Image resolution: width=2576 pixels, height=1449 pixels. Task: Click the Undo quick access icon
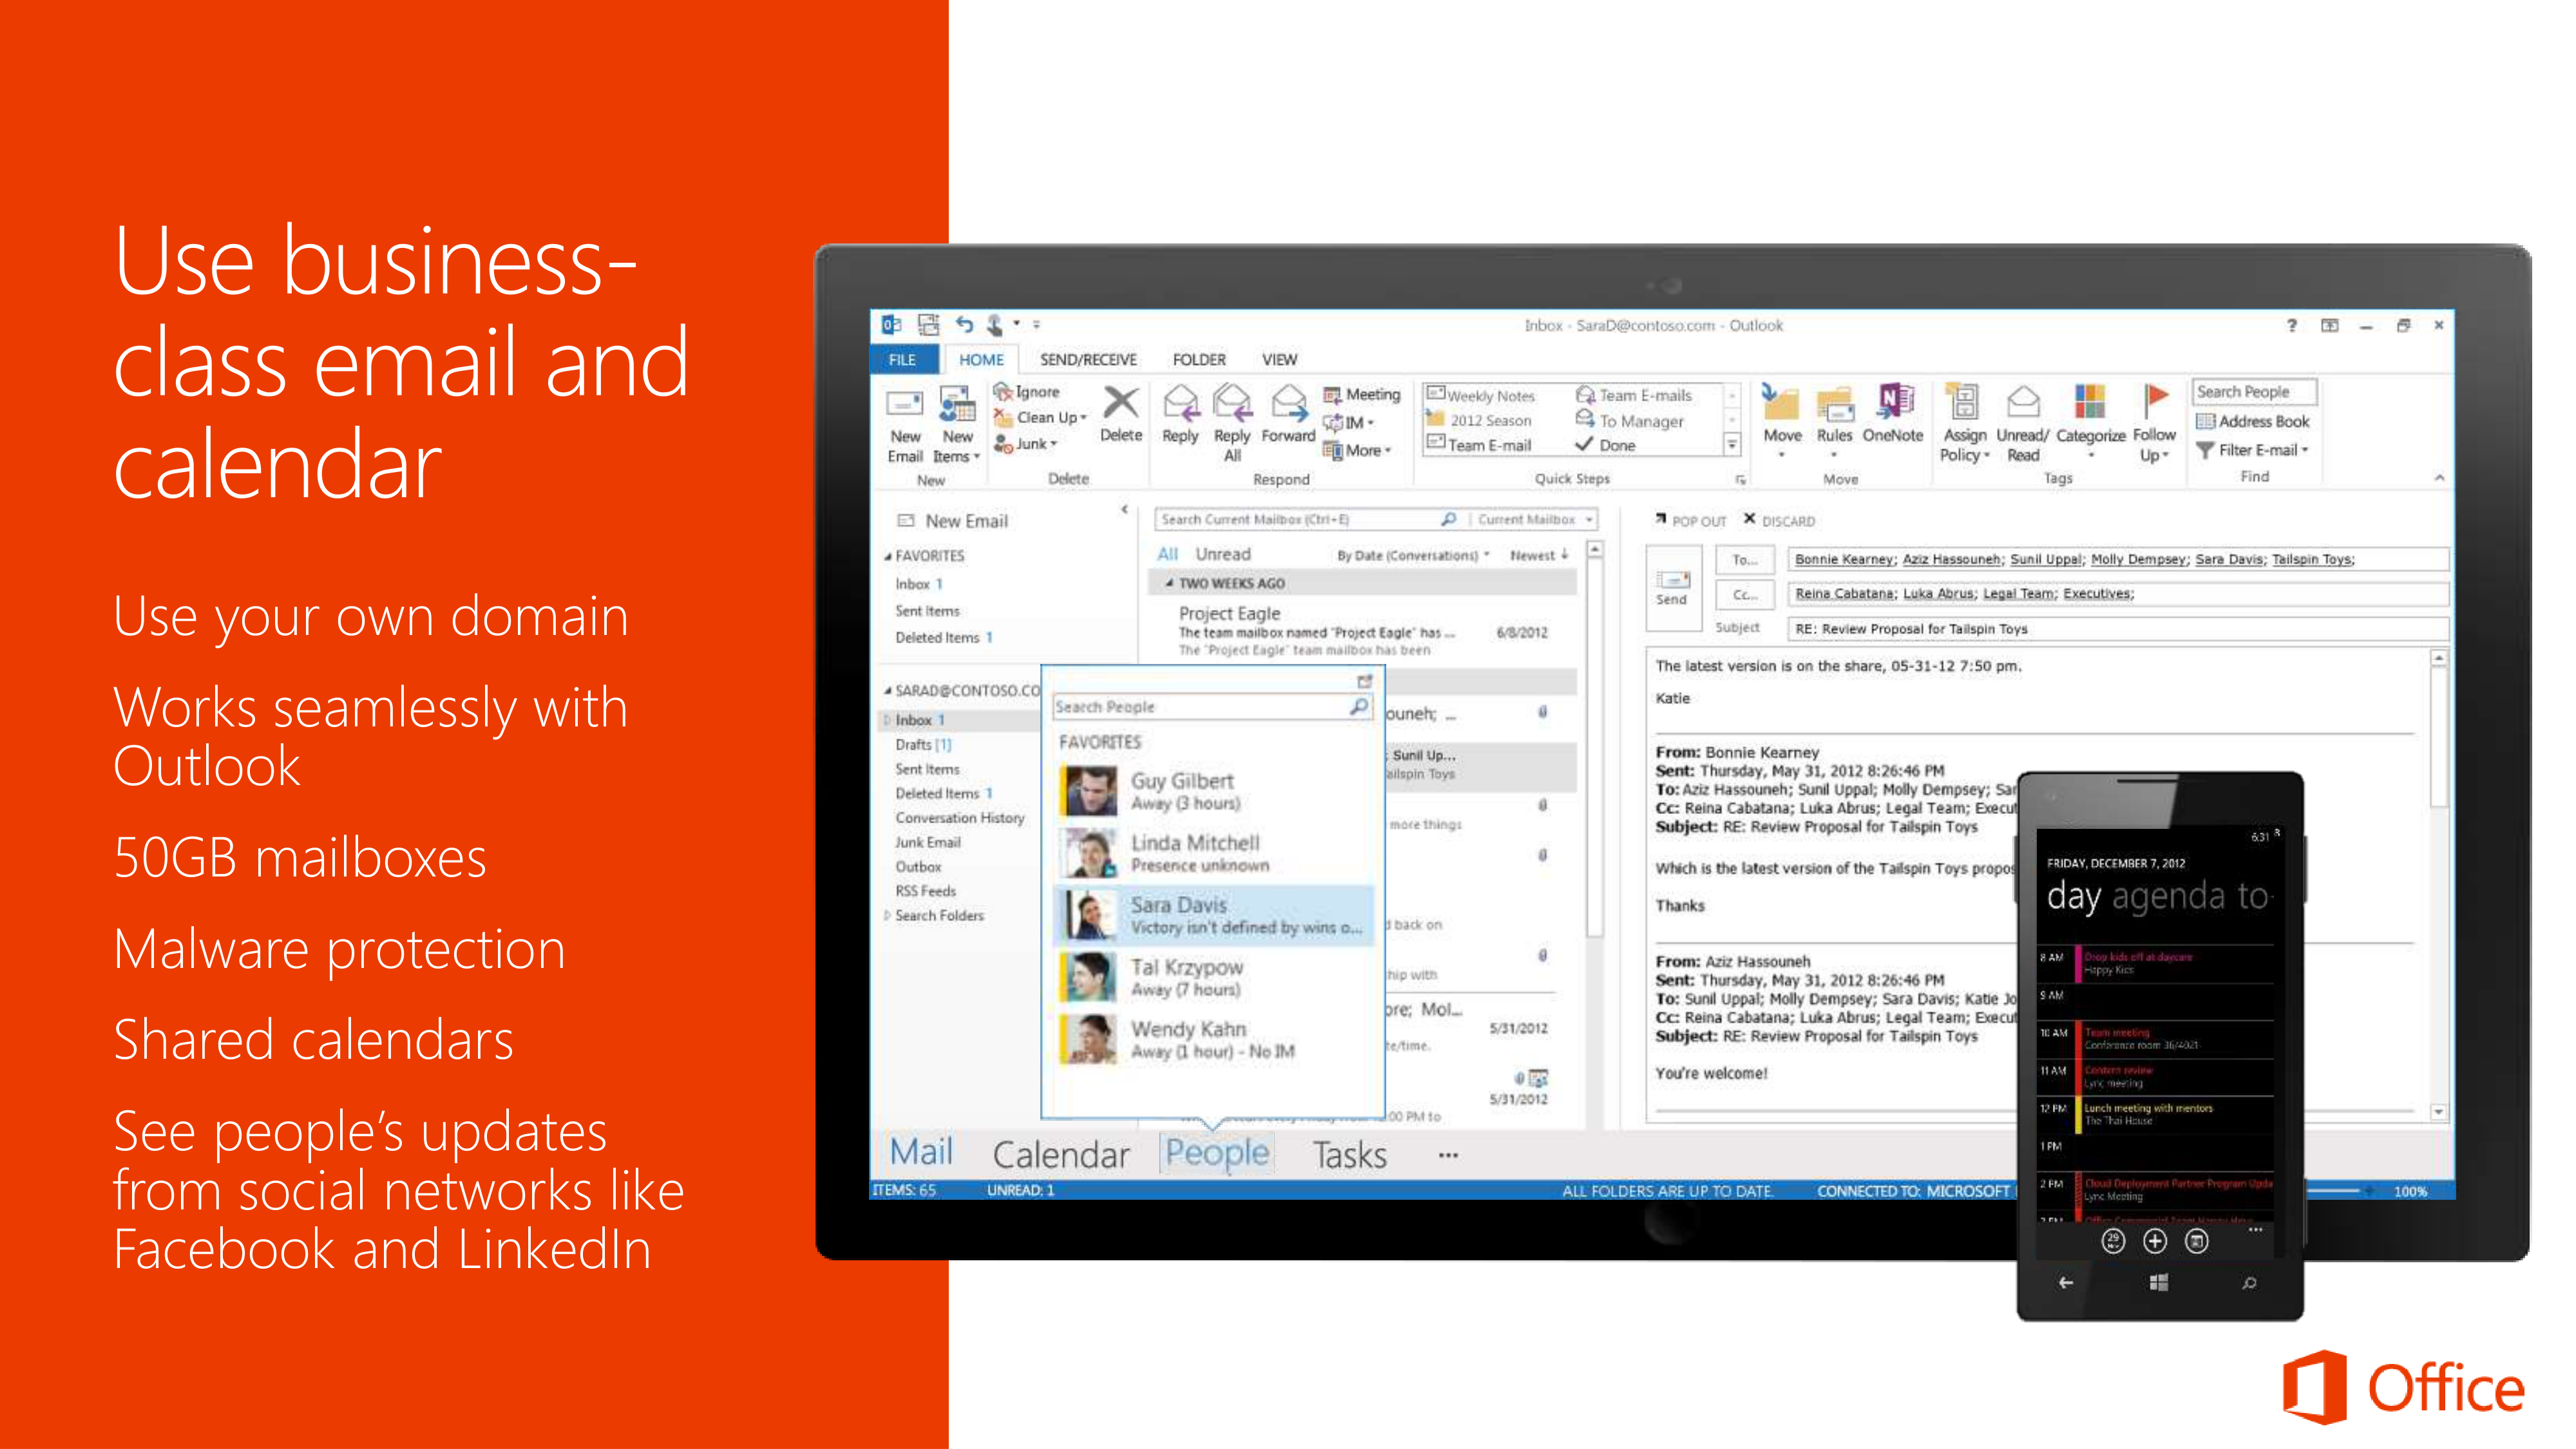(x=963, y=324)
